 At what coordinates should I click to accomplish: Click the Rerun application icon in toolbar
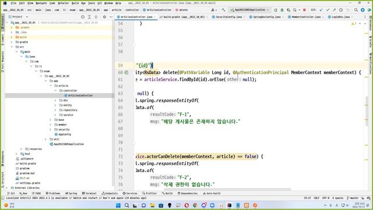(x=276, y=10)
